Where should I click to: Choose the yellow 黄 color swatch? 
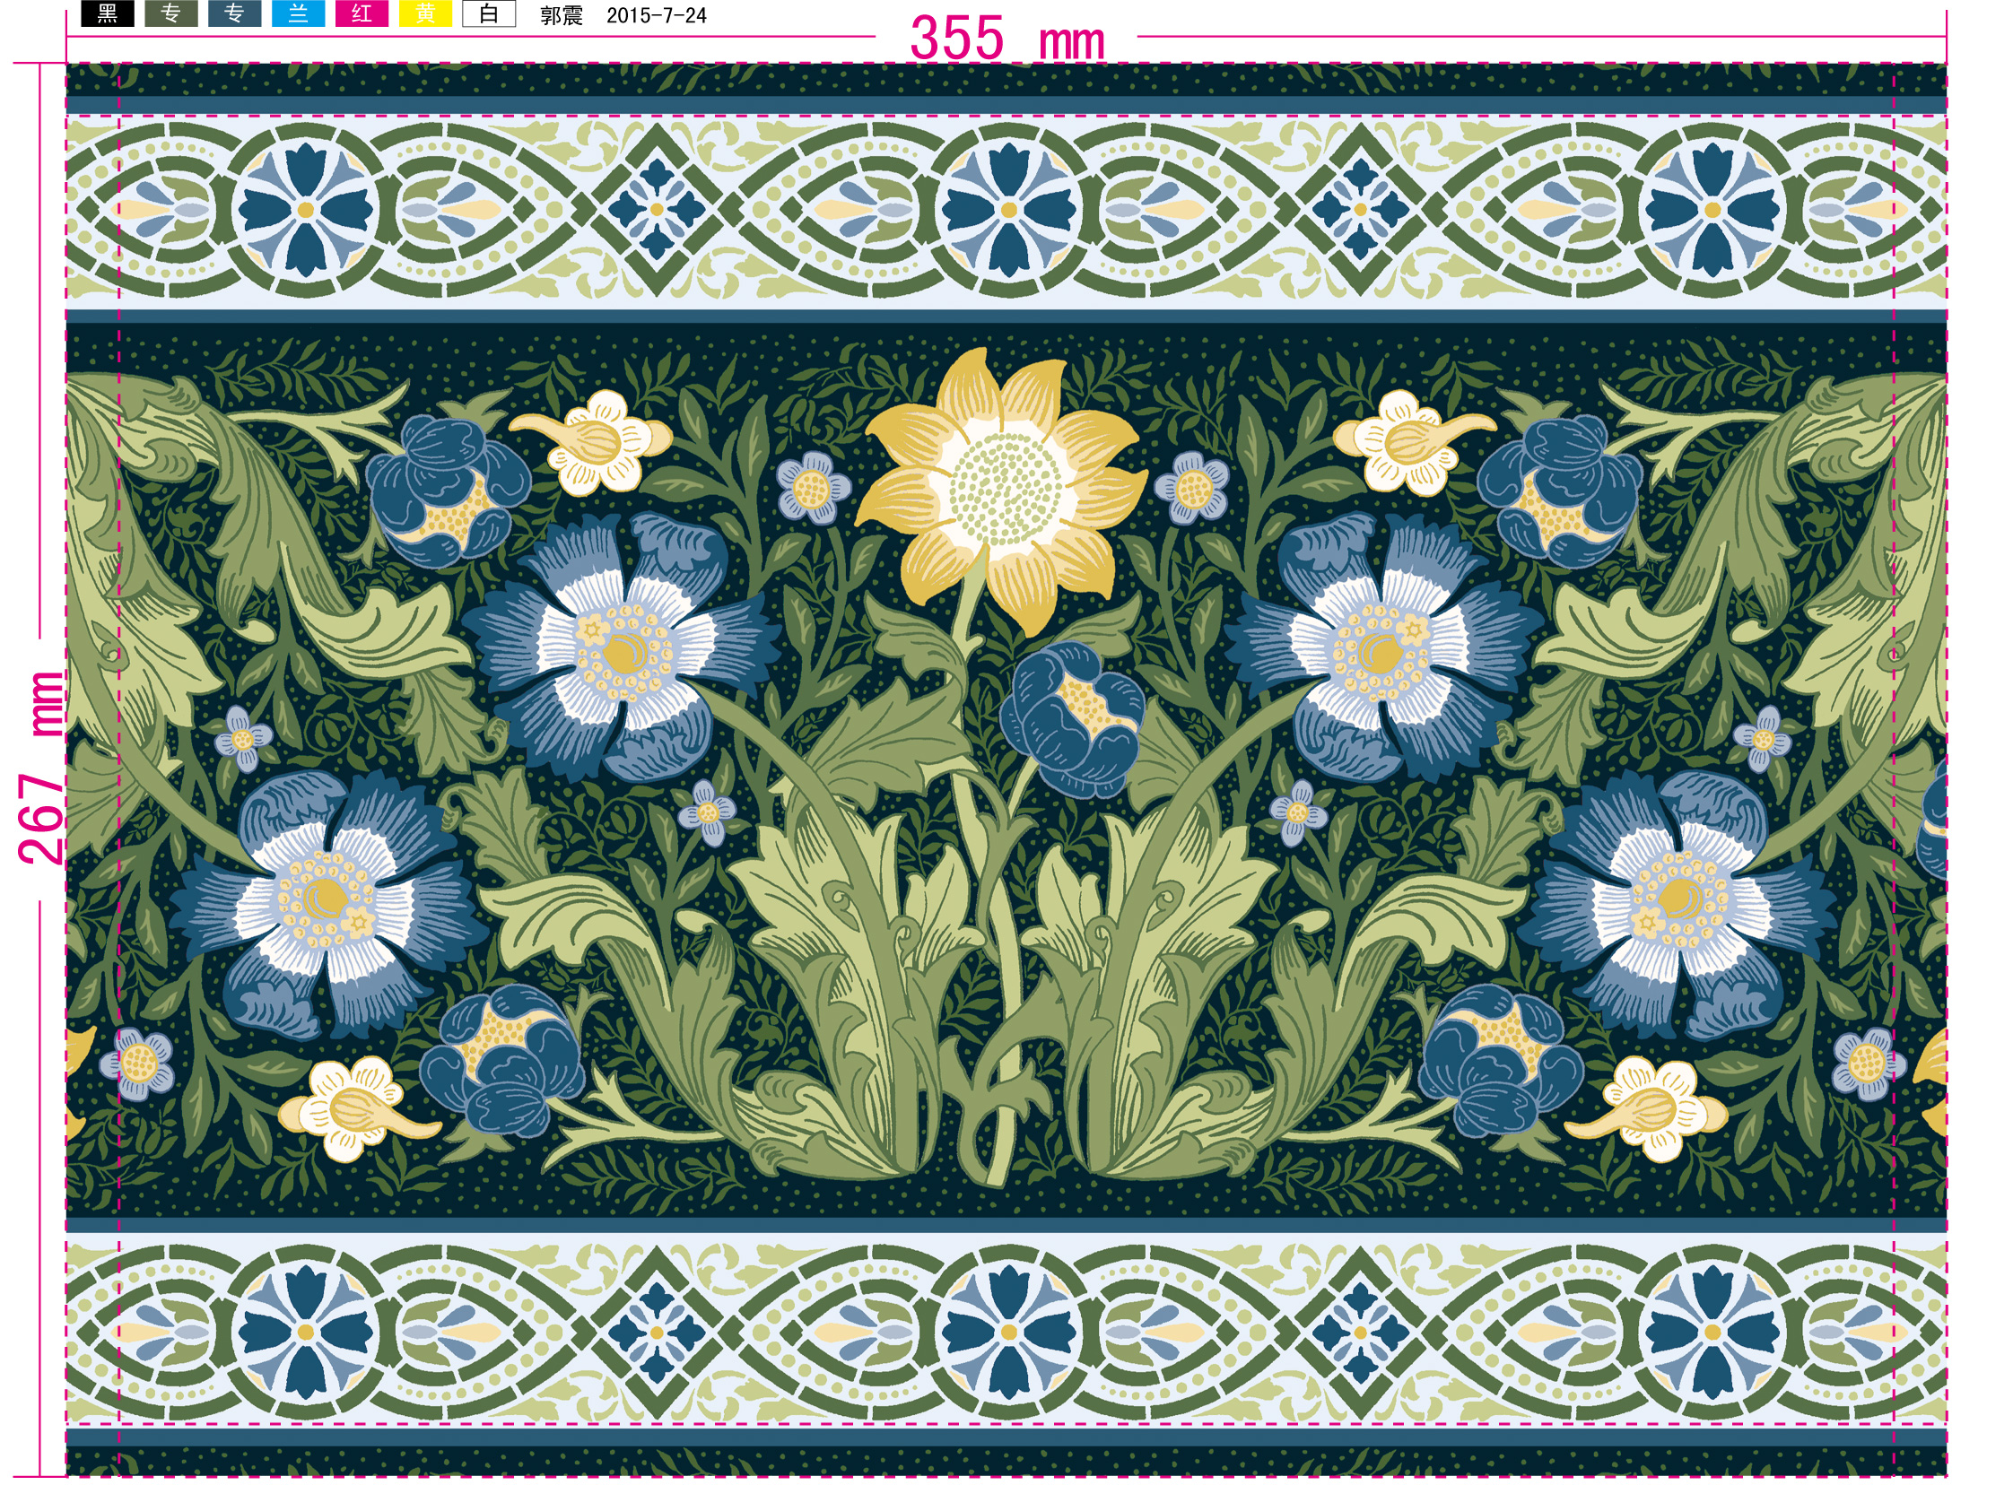[426, 13]
